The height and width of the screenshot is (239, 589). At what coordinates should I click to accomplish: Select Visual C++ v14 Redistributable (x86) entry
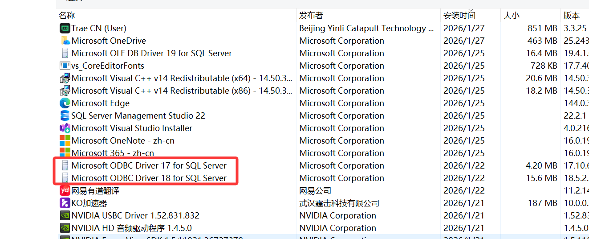pyautogui.click(x=182, y=91)
